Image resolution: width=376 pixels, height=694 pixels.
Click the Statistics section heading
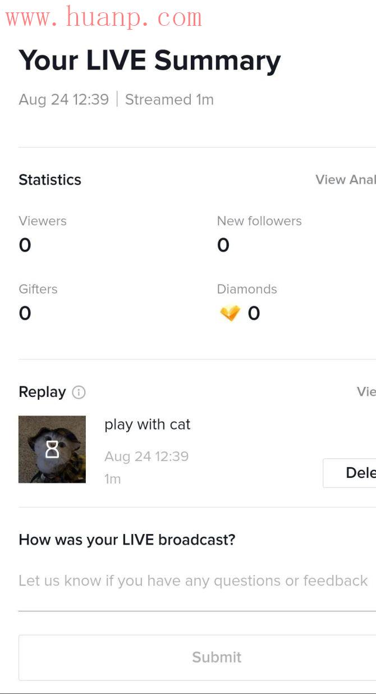click(50, 180)
